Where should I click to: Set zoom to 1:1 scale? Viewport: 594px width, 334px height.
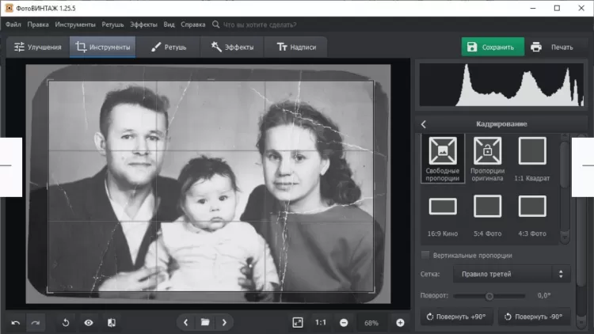pos(321,323)
